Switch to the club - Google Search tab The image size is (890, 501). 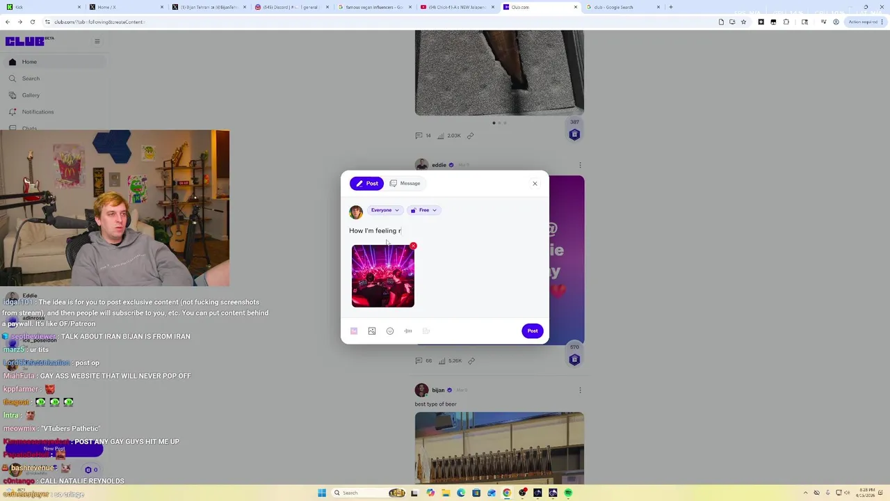[x=623, y=7]
